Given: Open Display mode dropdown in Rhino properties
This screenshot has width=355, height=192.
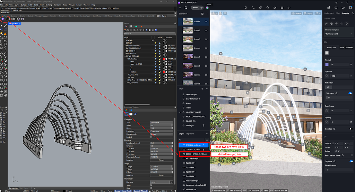Looking at the screenshot, I should (x=162, y=134).
